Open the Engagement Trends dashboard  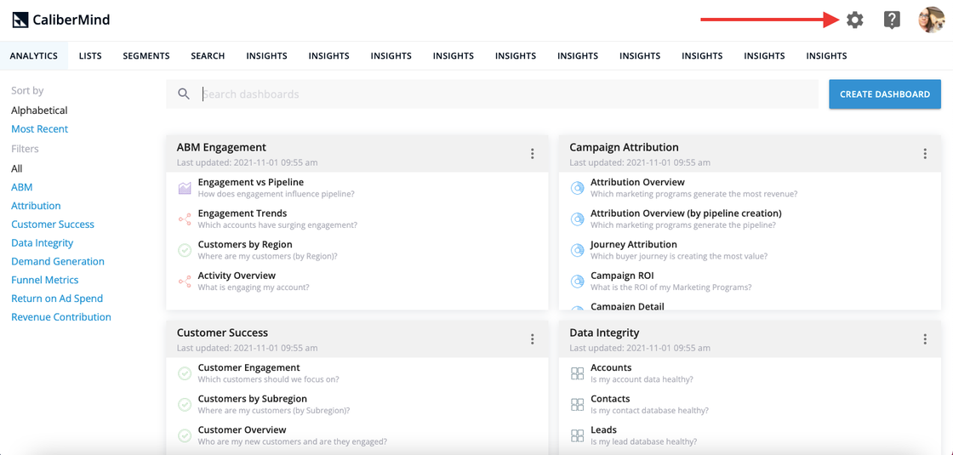tap(243, 213)
